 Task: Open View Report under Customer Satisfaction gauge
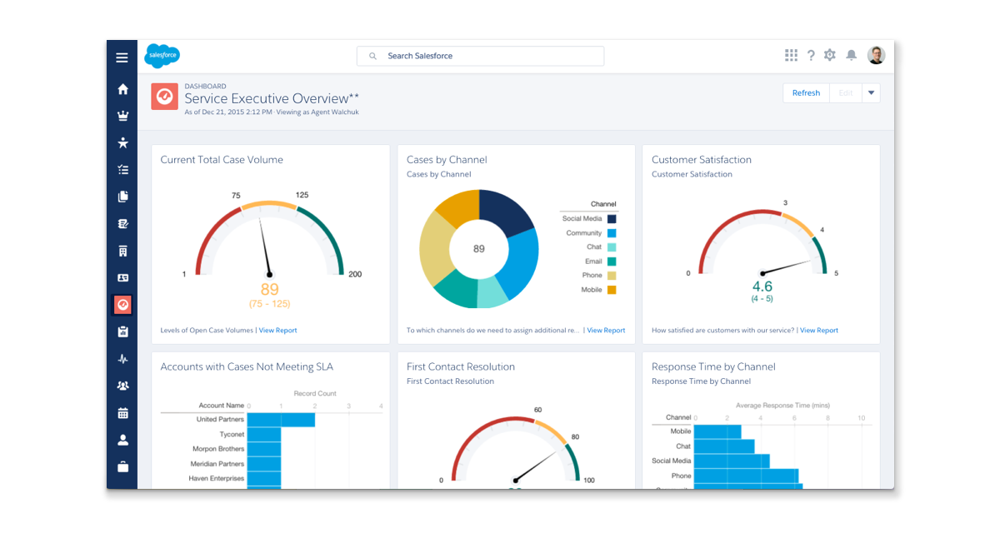[x=819, y=331]
